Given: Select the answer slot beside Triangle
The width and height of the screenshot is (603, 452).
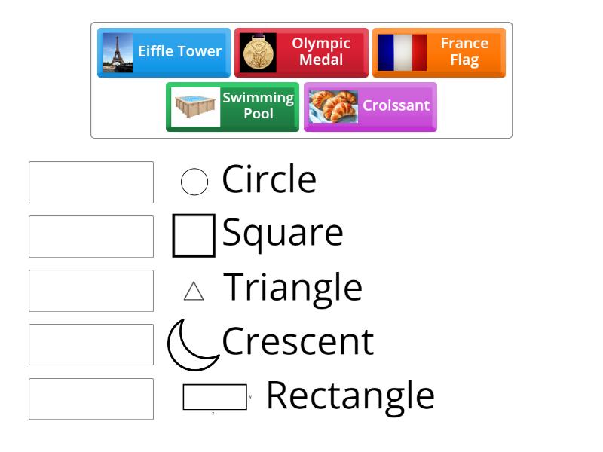Looking at the screenshot, I should tap(90, 291).
